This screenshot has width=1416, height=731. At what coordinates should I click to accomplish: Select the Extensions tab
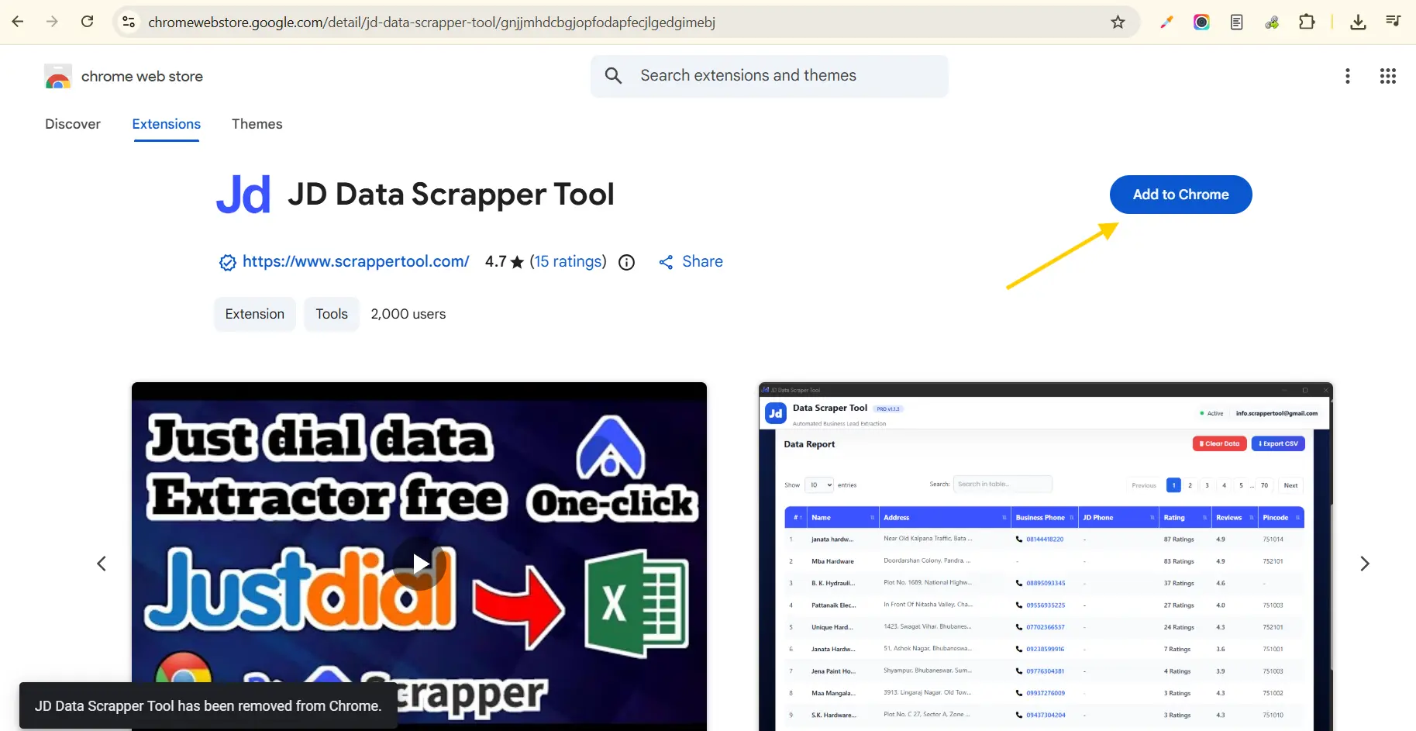(x=167, y=124)
